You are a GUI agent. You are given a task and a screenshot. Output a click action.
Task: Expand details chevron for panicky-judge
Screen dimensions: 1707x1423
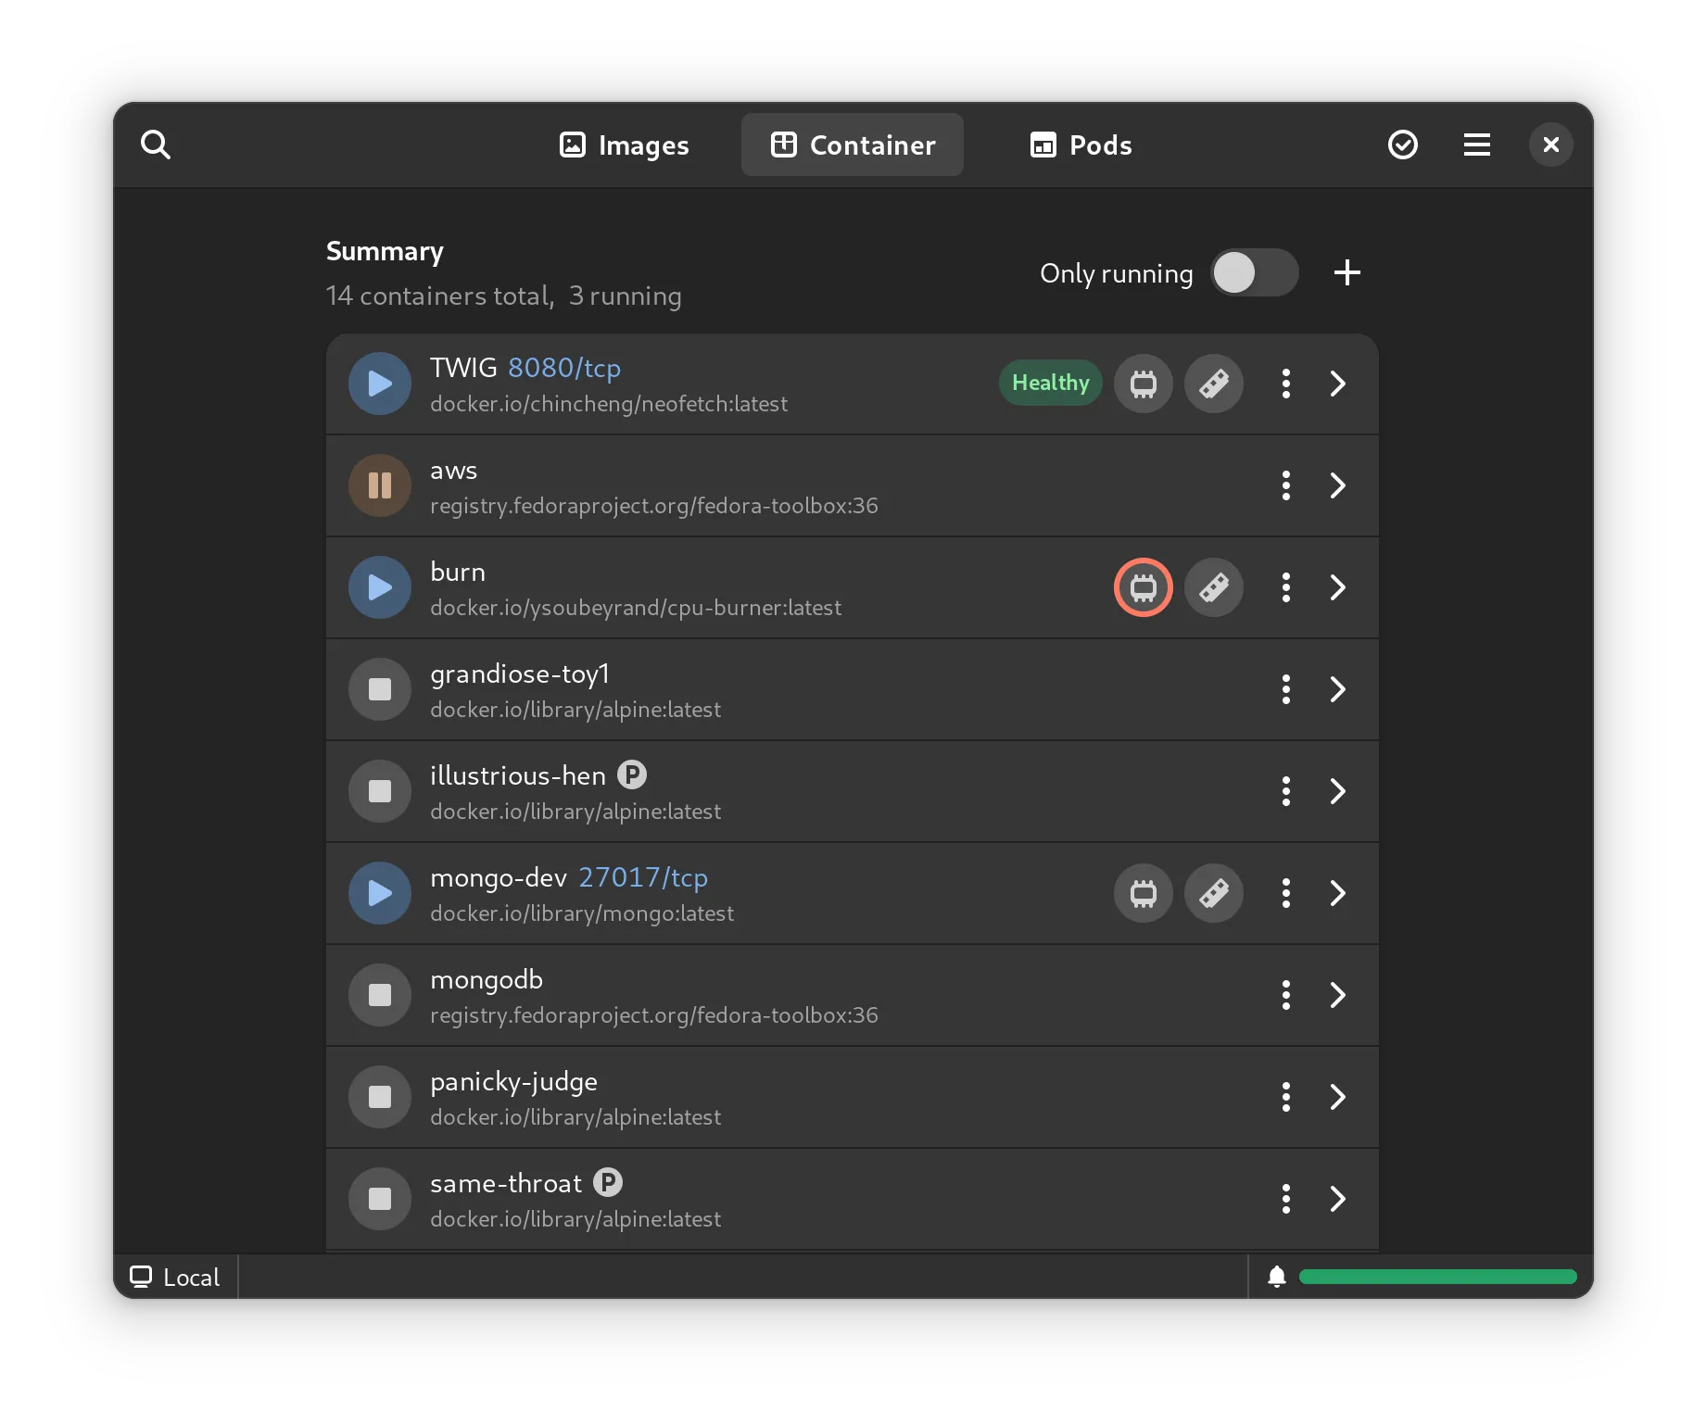coord(1337,1097)
